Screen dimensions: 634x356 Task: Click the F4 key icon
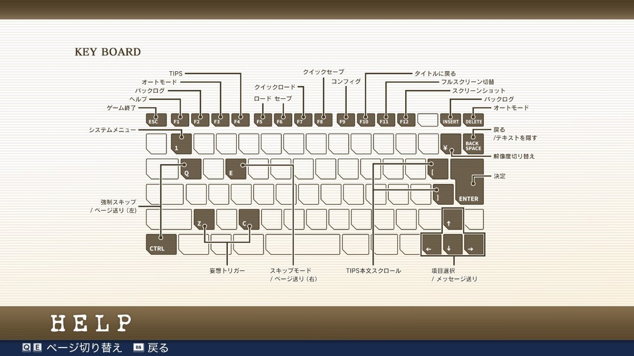click(240, 120)
